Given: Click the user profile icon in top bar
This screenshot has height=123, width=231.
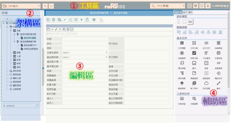Looking at the screenshot, I should click(208, 6).
